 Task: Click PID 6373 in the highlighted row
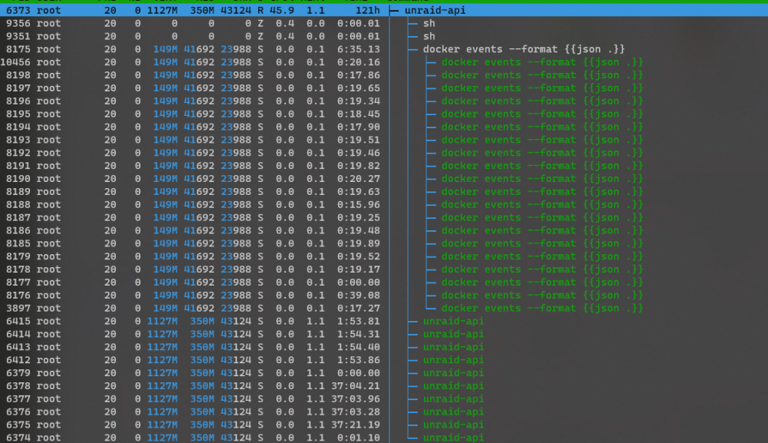pyautogui.click(x=18, y=10)
